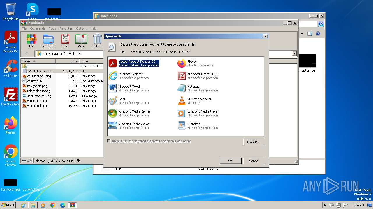The image size is (373, 209).
Task: Select Adobe Acrobat Reader DC in program list
Action: coord(134,63)
